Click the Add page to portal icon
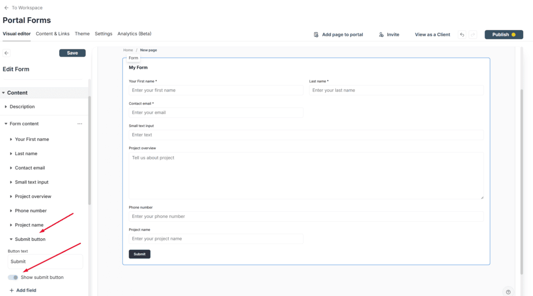This screenshot has height=296, width=533. (x=316, y=35)
